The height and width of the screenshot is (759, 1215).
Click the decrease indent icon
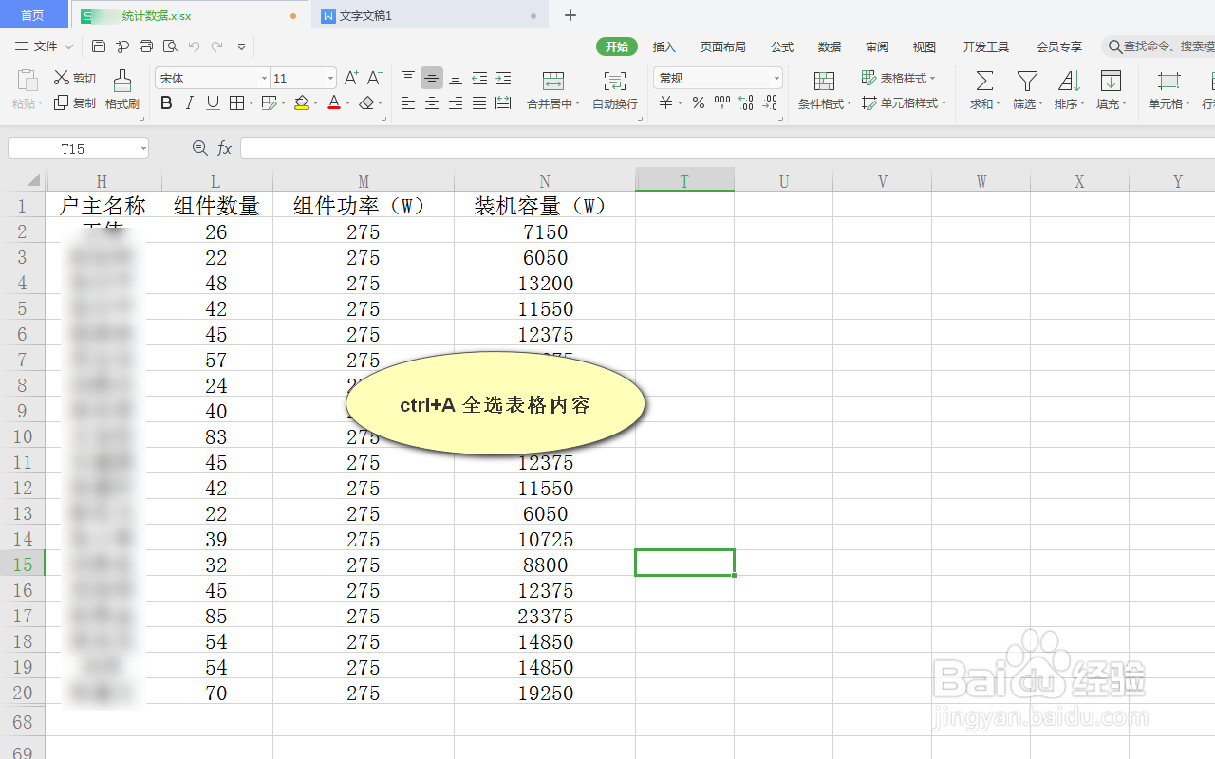point(479,78)
